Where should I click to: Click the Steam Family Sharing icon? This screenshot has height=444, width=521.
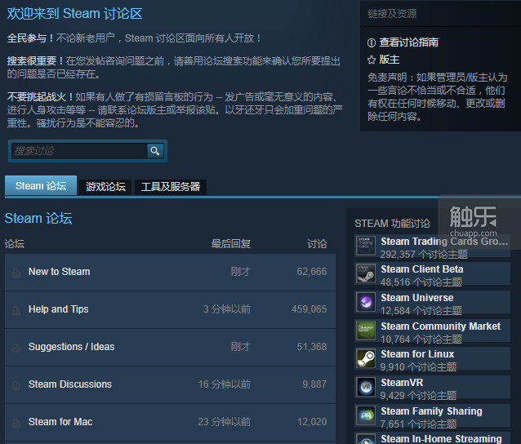click(366, 415)
